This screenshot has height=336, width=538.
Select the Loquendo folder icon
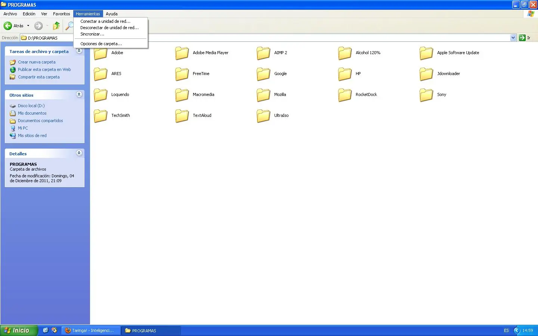click(101, 95)
